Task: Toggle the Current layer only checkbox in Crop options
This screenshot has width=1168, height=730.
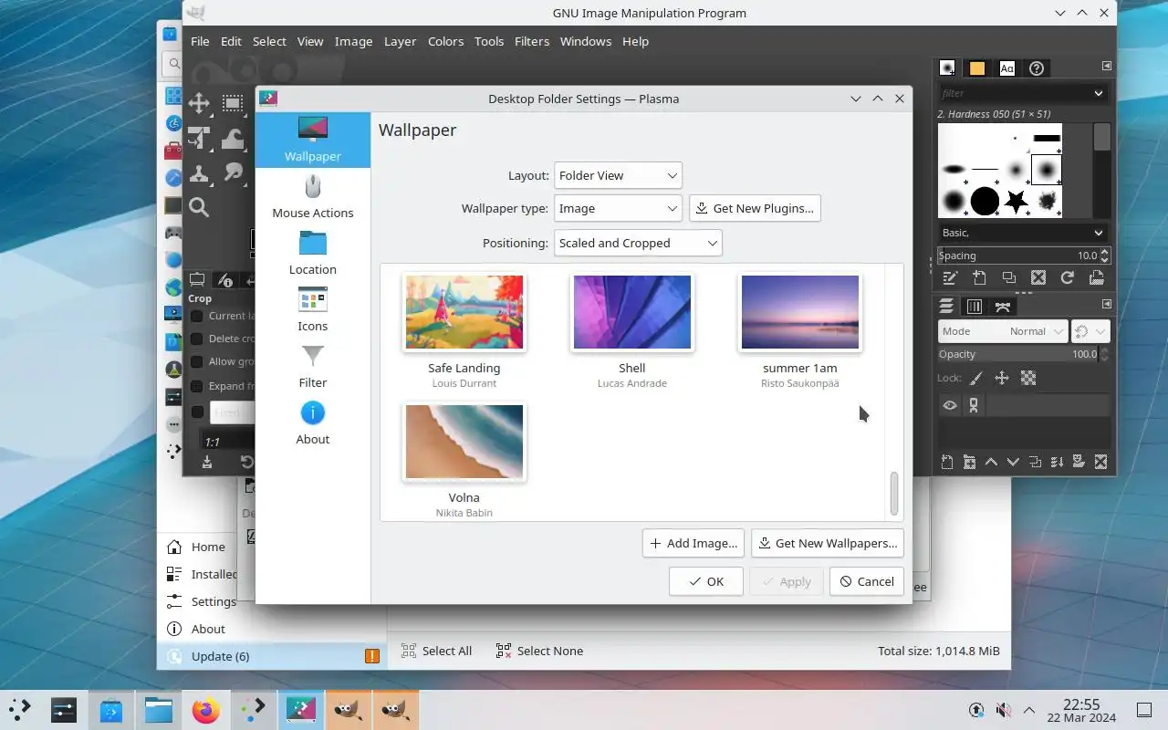Action: point(196,316)
